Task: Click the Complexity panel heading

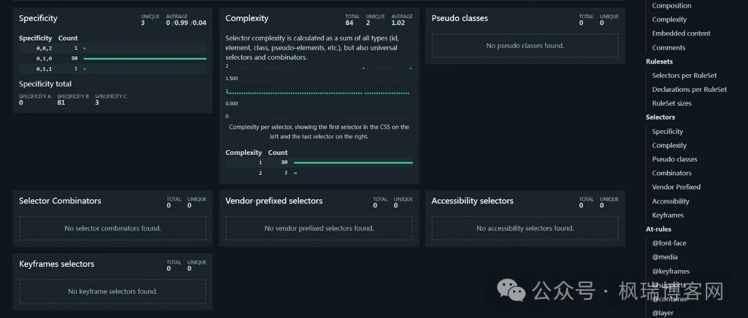Action: 247,18
